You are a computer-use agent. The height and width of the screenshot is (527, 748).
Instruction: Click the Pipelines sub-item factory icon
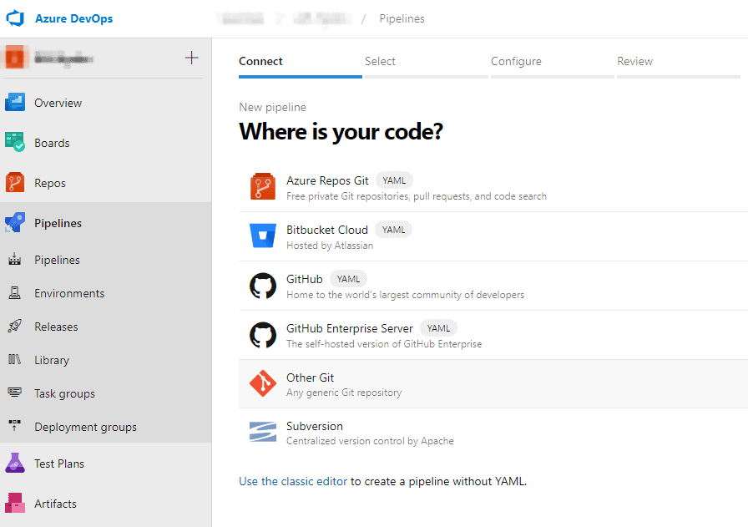pos(15,259)
